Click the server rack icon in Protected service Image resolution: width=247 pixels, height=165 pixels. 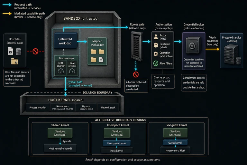pyautogui.click(x=231, y=54)
